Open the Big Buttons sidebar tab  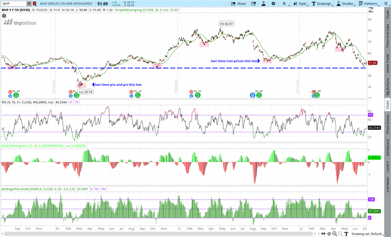coord(388,86)
